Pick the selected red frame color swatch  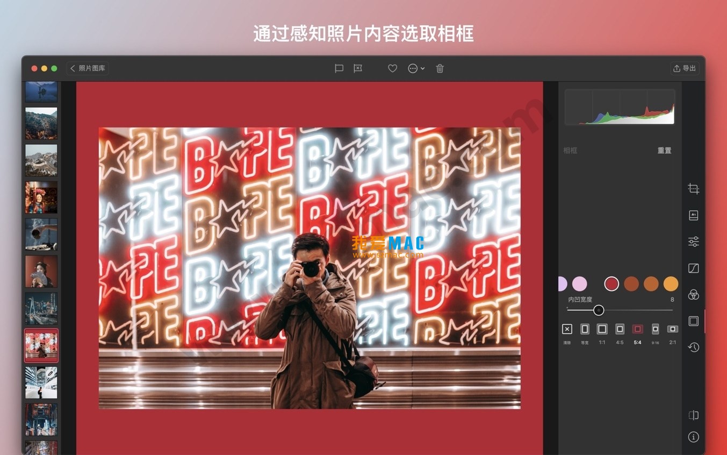click(611, 284)
